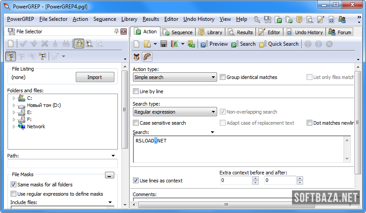Toggle the Line by line checkbox
Image resolution: width=366 pixels, height=213 pixels.
pos(136,91)
